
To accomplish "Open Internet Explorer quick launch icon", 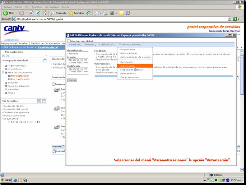I will pyautogui.click(x=15, y=180).
